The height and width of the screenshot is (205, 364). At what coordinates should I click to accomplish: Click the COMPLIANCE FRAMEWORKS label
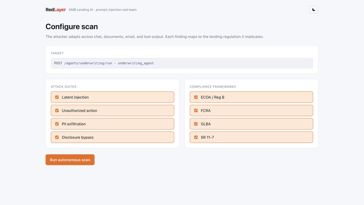(213, 87)
